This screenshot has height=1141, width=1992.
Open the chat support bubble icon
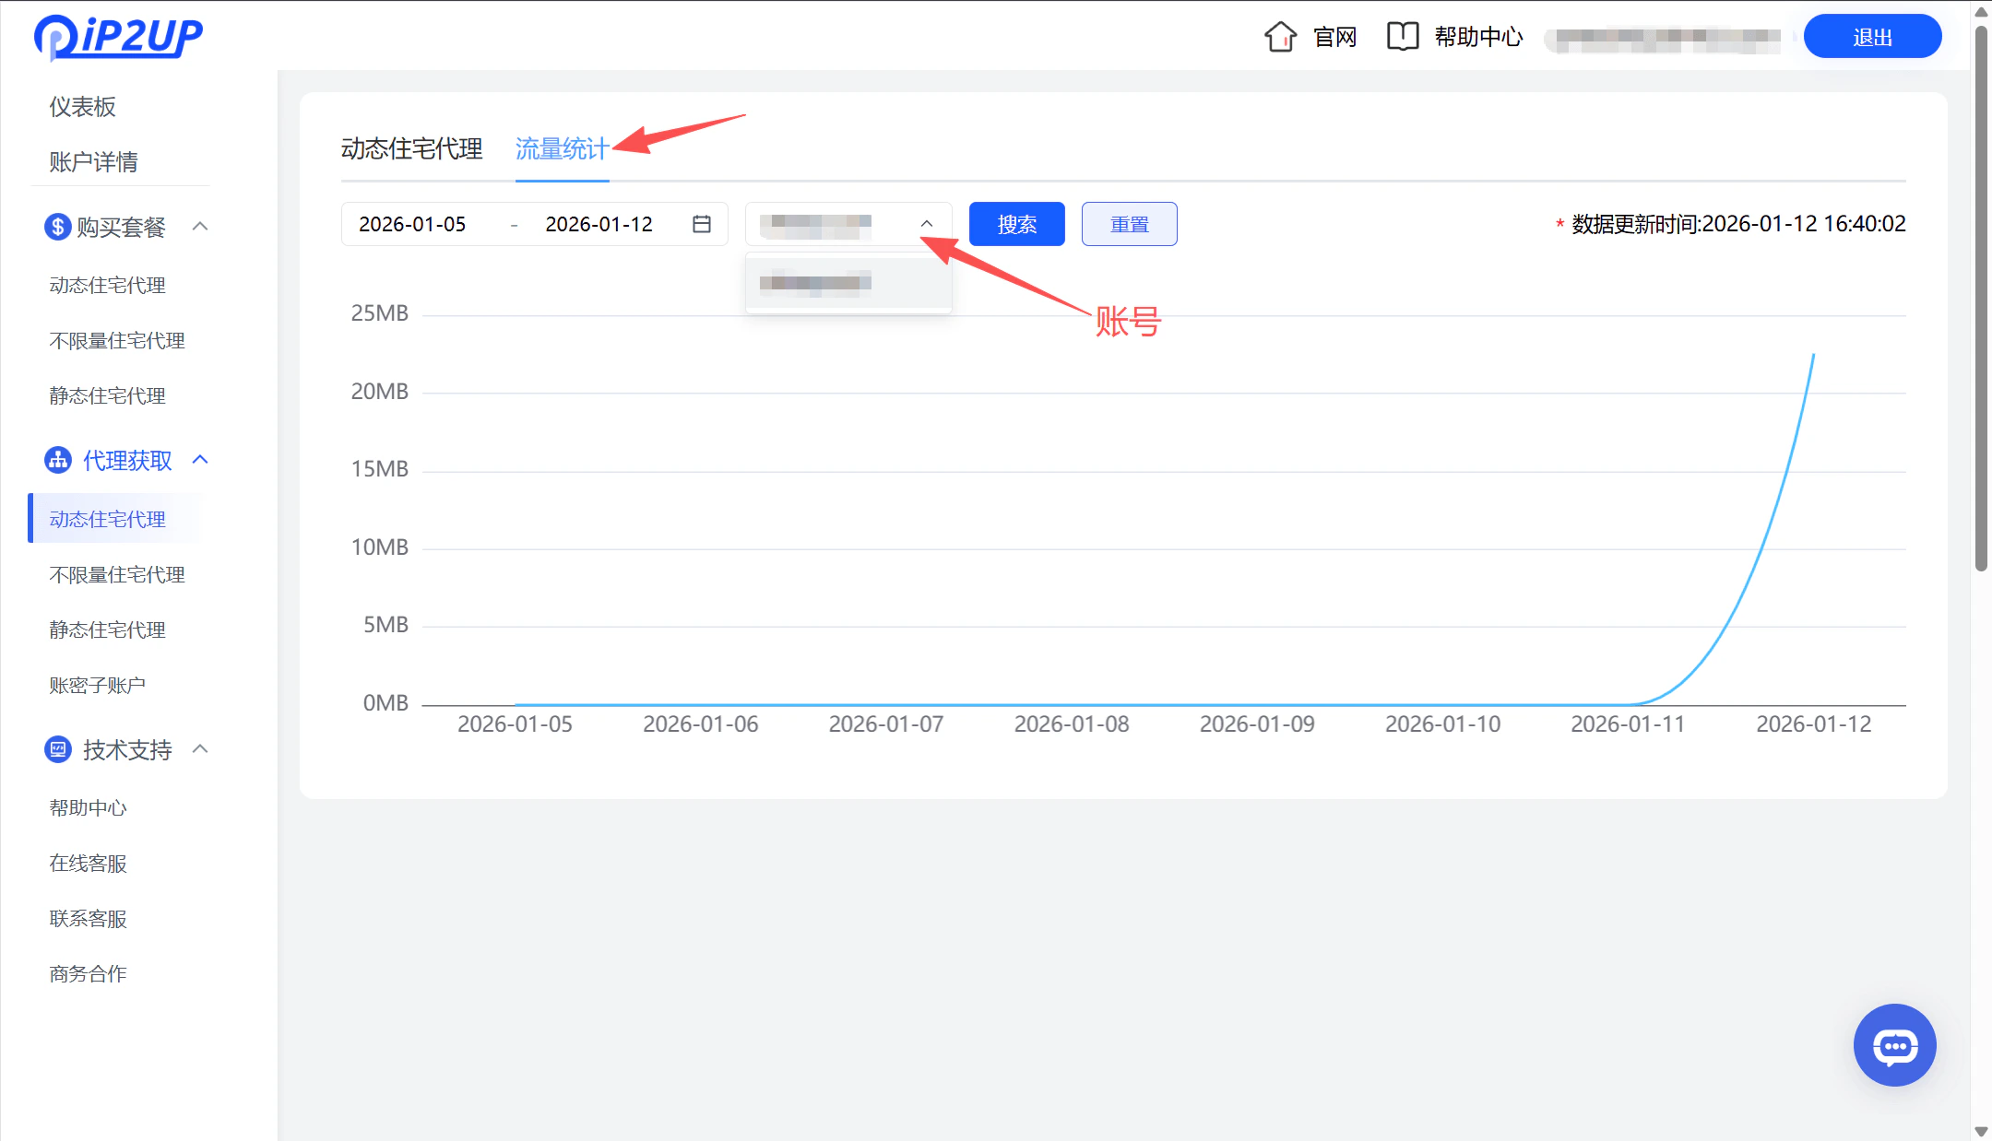[1895, 1045]
